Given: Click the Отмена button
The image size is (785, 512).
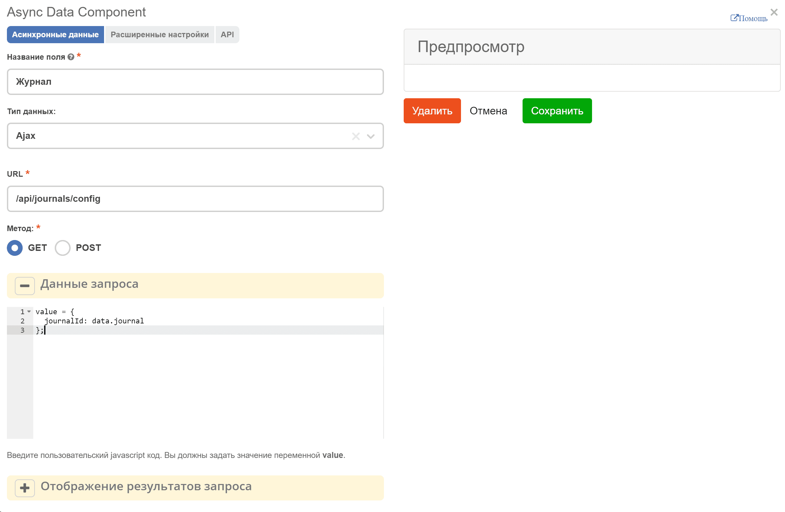Looking at the screenshot, I should tap(488, 111).
